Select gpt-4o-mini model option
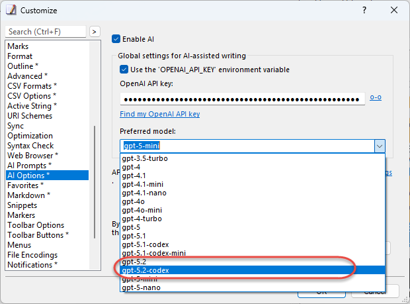Viewport: 410px width, 304px height. (253, 210)
